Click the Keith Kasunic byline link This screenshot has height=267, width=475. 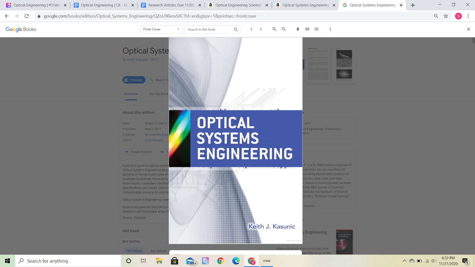pos(138,60)
